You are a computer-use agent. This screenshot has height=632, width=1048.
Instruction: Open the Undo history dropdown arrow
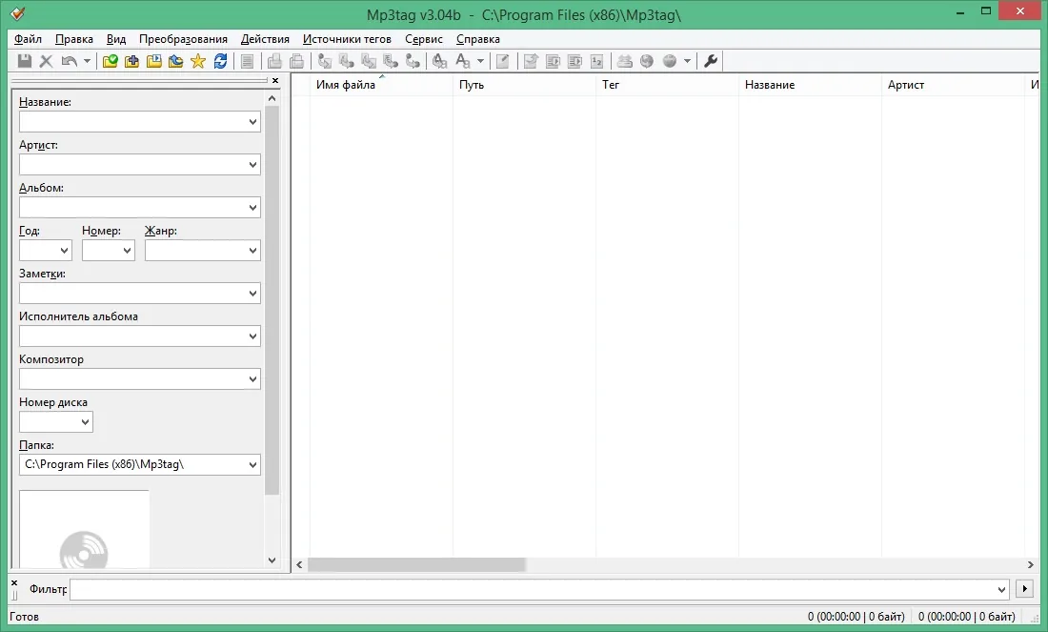click(x=87, y=61)
